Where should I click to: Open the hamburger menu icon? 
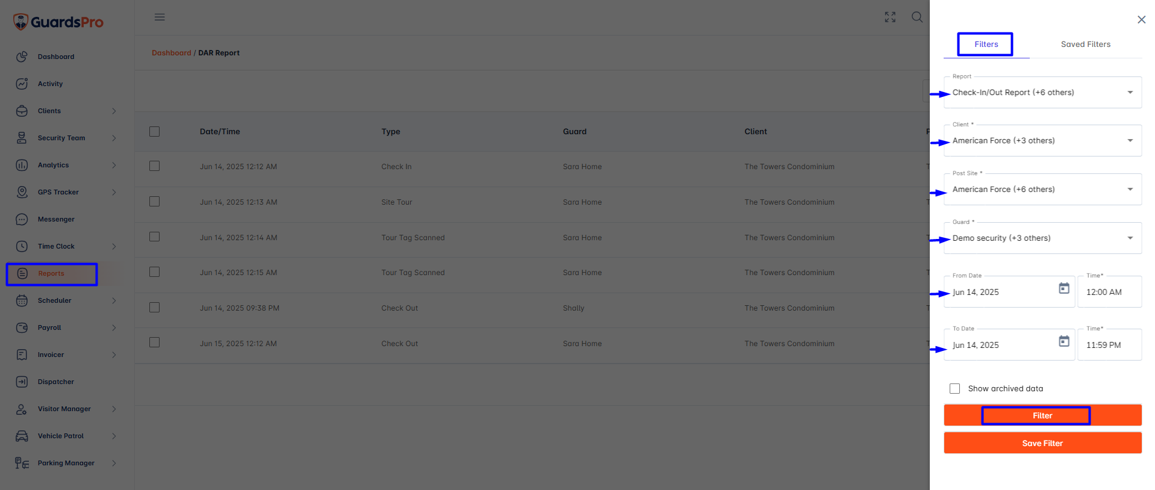(160, 17)
